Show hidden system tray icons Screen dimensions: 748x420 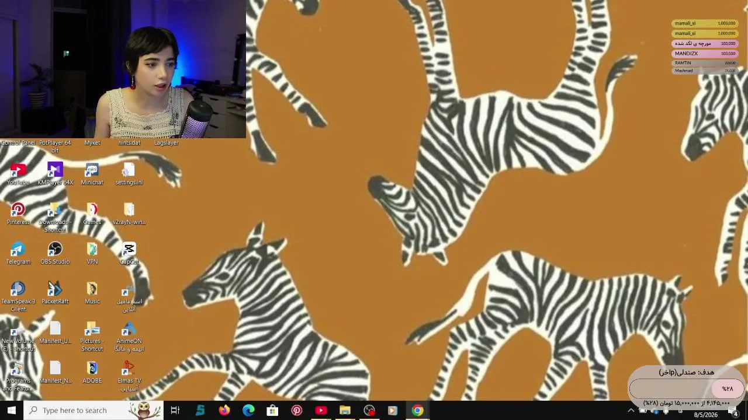coord(631,411)
